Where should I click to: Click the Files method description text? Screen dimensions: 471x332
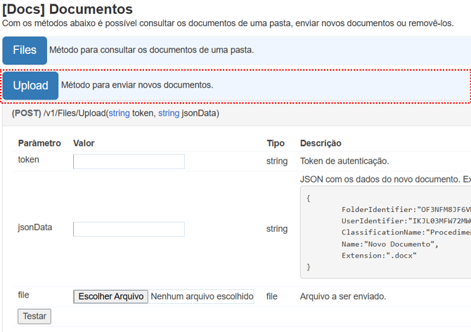[x=151, y=51]
